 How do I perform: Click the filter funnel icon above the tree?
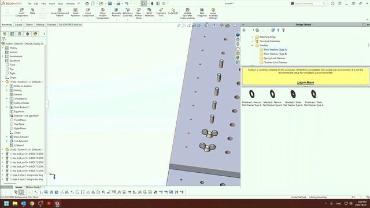click(x=3, y=39)
